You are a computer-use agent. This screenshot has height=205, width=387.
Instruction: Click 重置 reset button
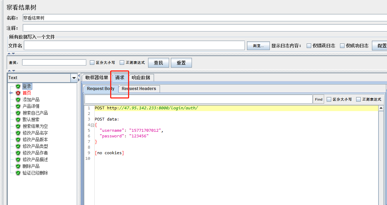click(x=181, y=63)
